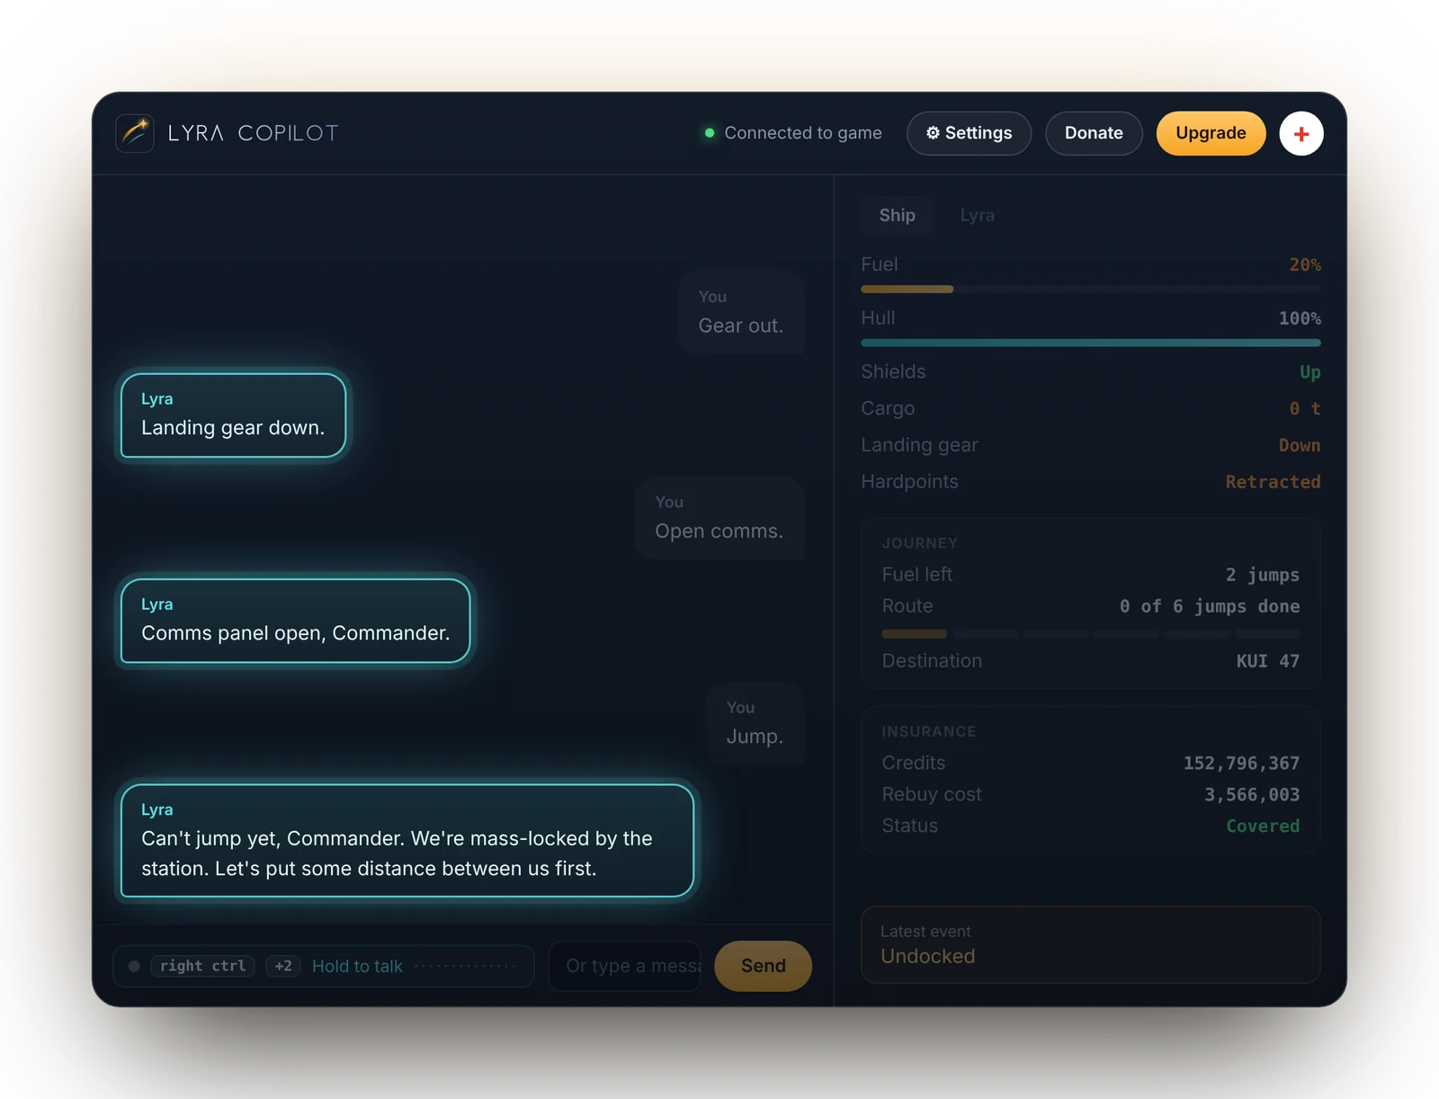Click the Landing gear 'Down' status

[x=1300, y=446]
